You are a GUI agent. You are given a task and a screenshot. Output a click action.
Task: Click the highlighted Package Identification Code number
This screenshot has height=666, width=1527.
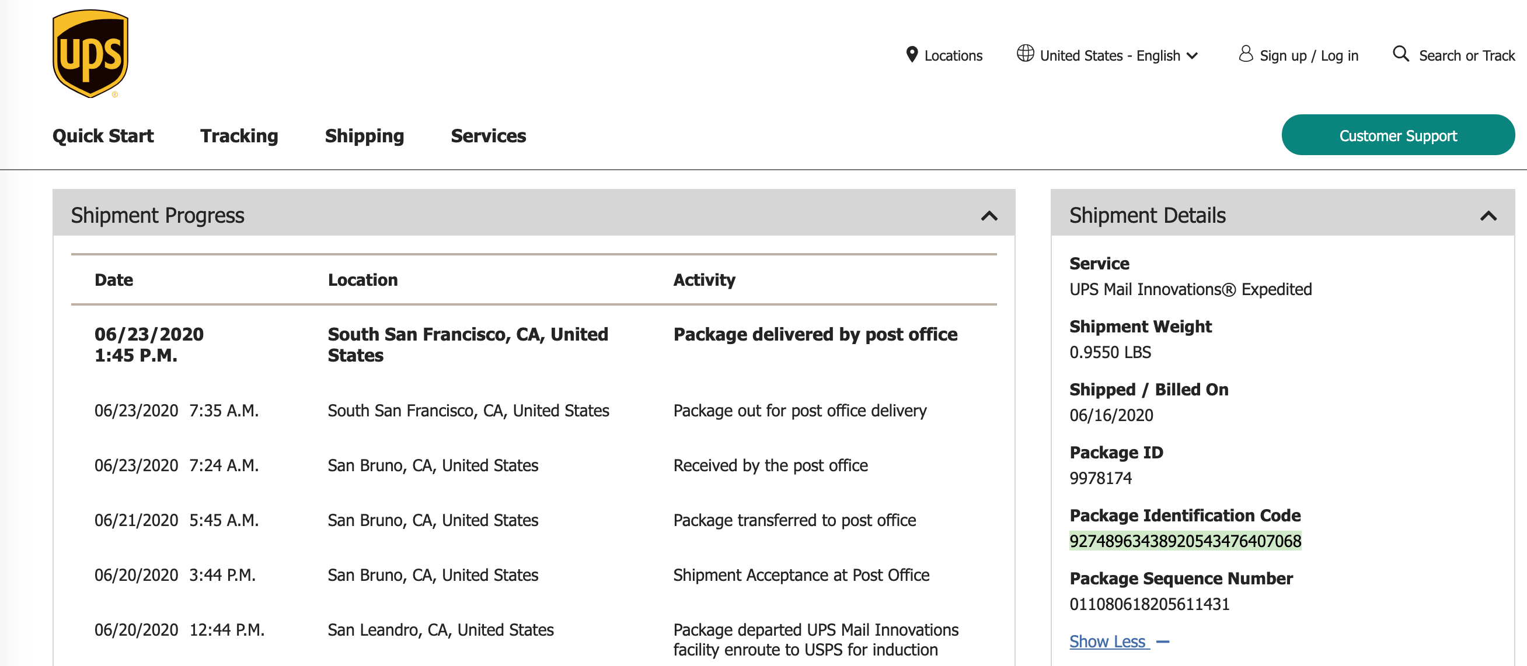1184,541
